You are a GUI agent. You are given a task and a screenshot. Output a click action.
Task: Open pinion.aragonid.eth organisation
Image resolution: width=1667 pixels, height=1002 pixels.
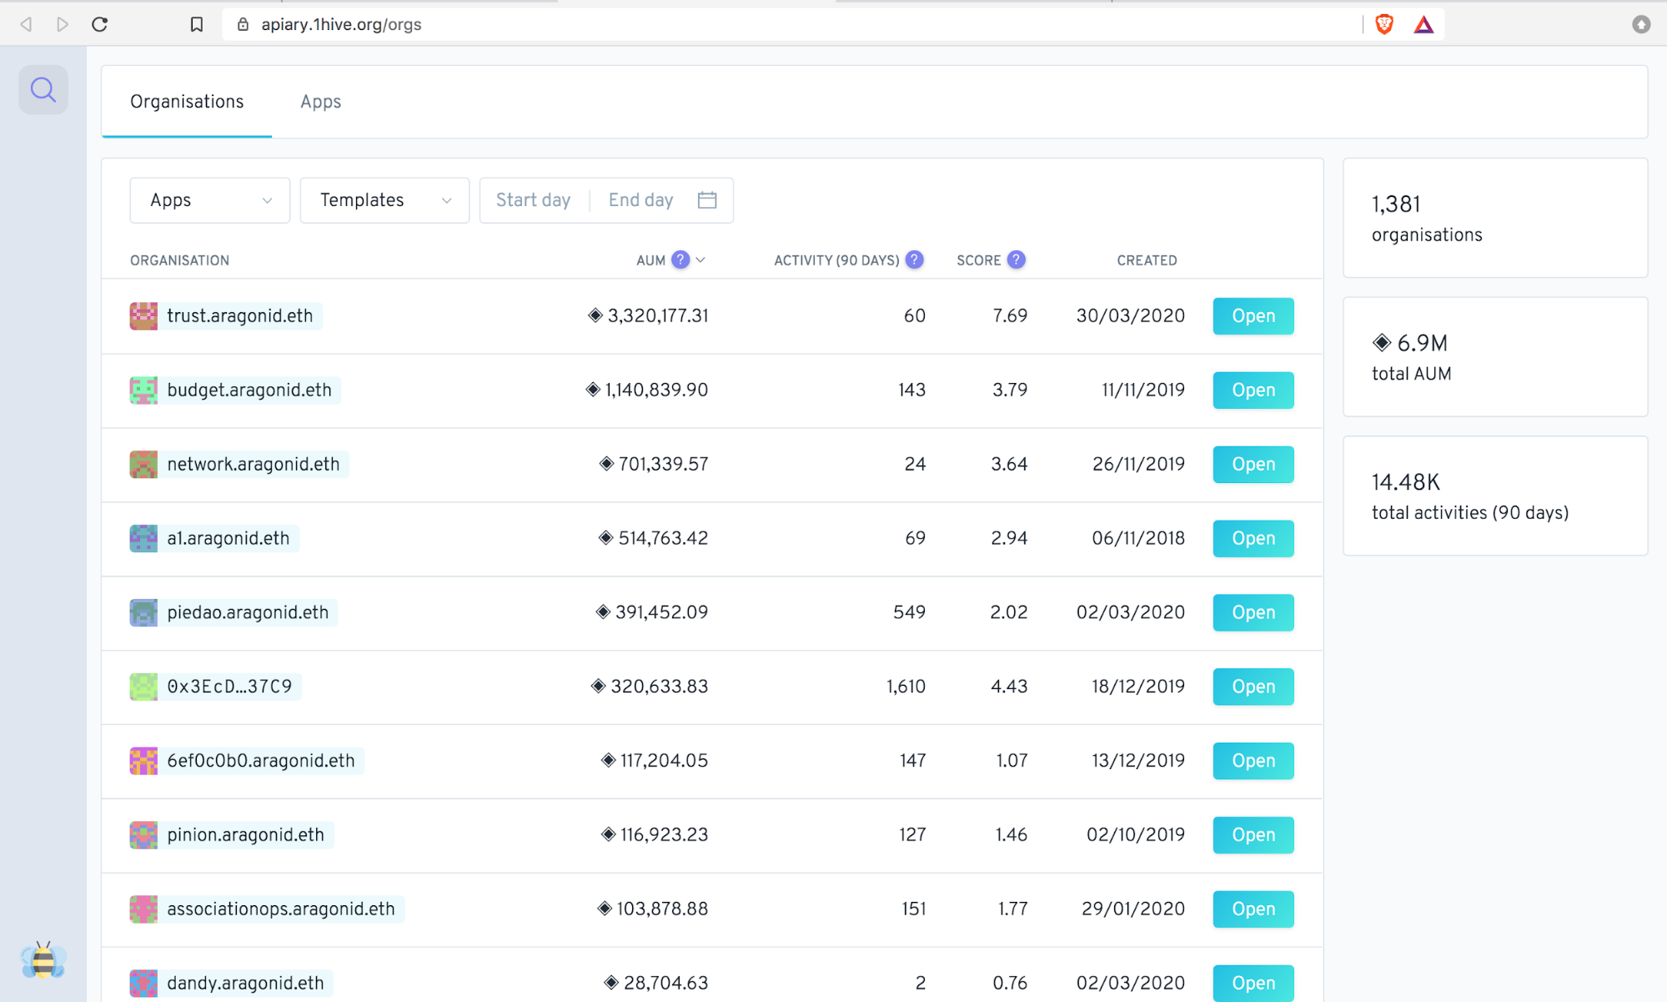pyautogui.click(x=1253, y=835)
